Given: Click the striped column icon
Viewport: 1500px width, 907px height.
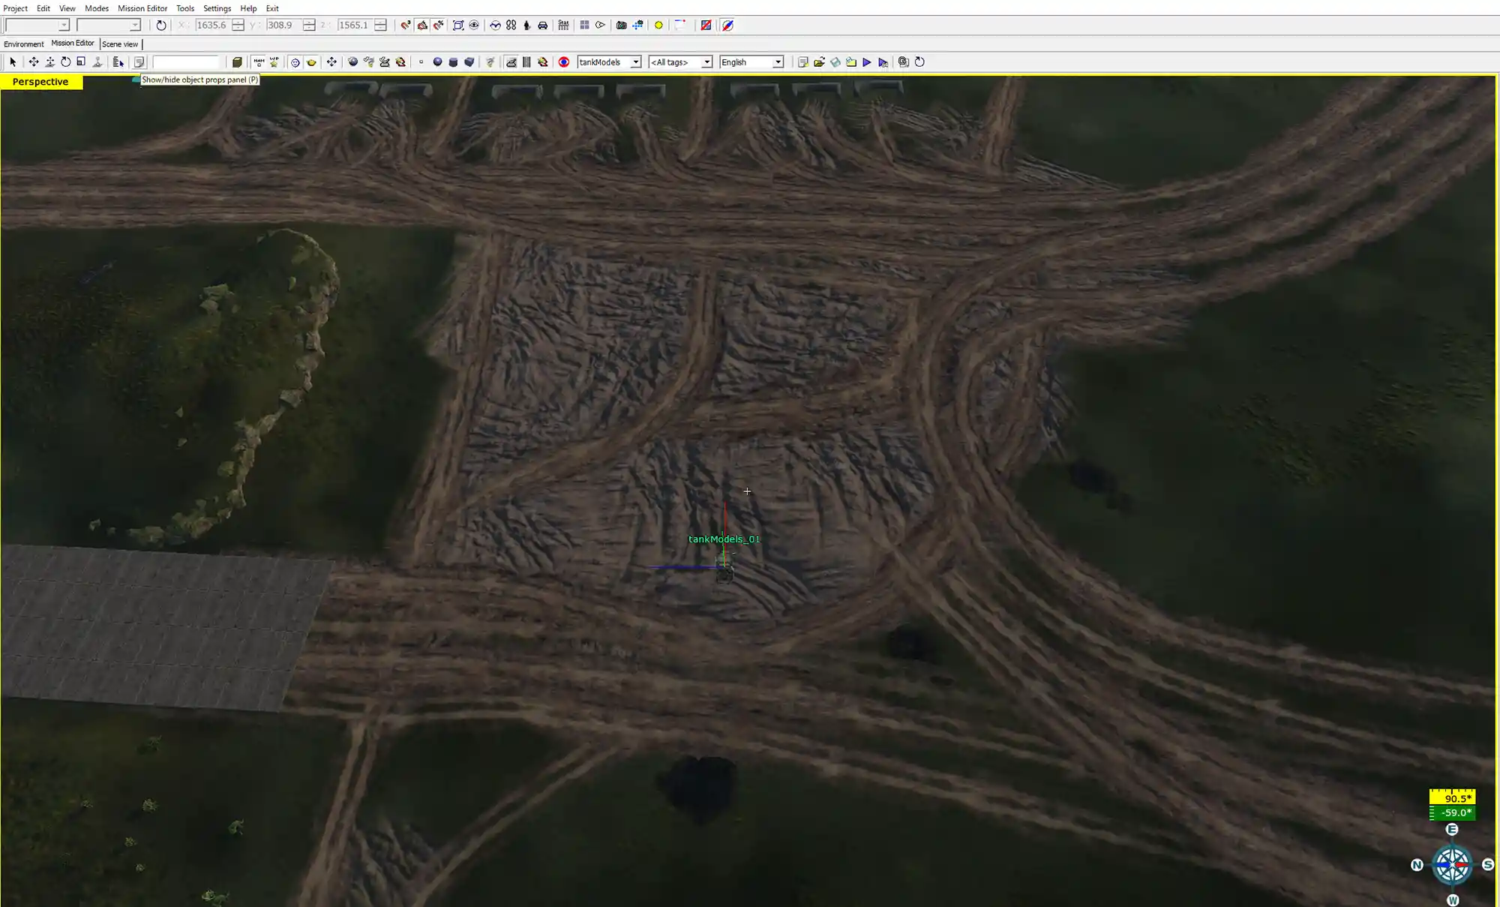Looking at the screenshot, I should point(526,62).
